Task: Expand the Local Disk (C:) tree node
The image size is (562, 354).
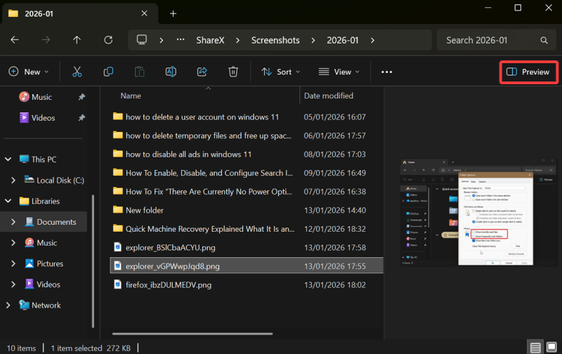Action: pos(13,181)
